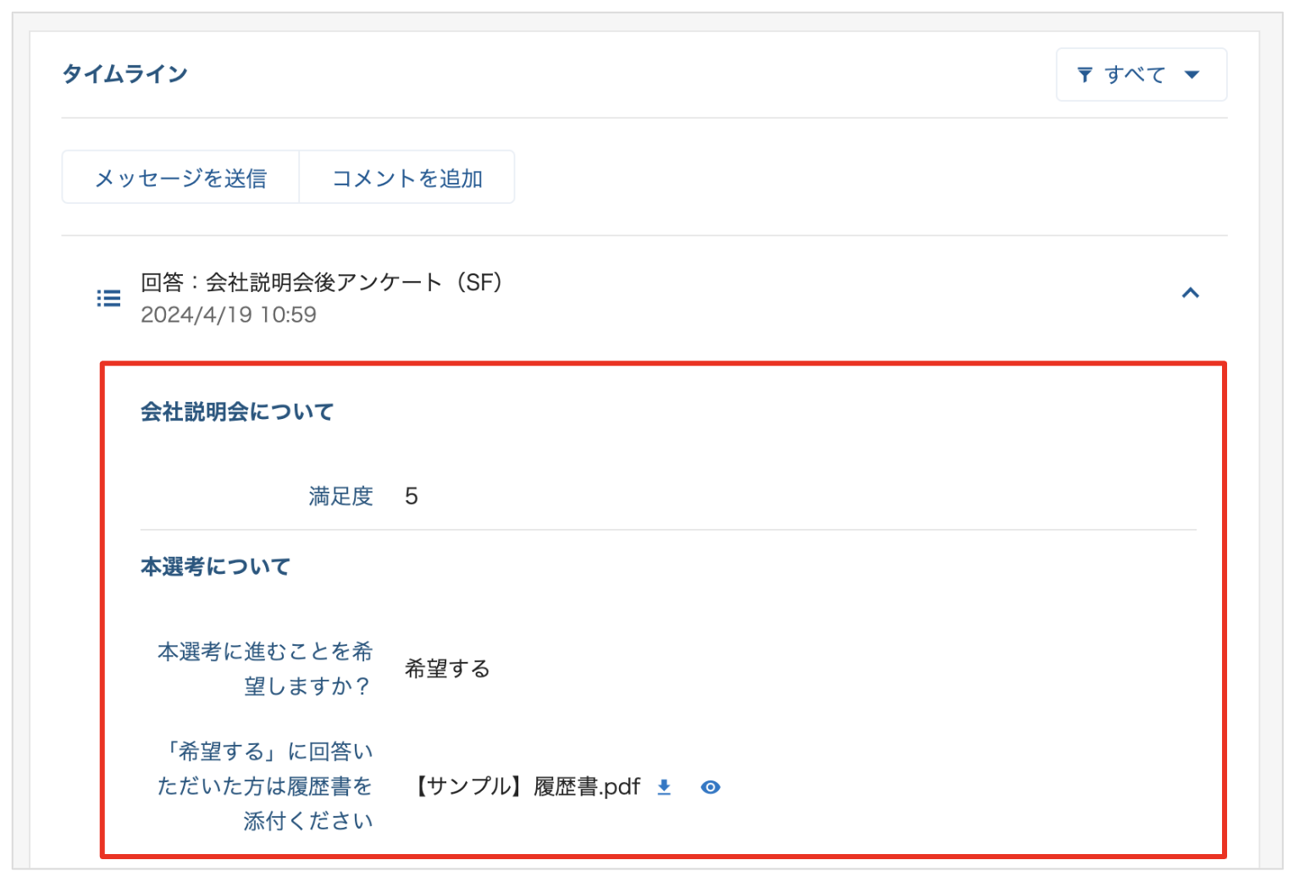
Task: Click the 会社説明会について section heading
Action: click(237, 412)
